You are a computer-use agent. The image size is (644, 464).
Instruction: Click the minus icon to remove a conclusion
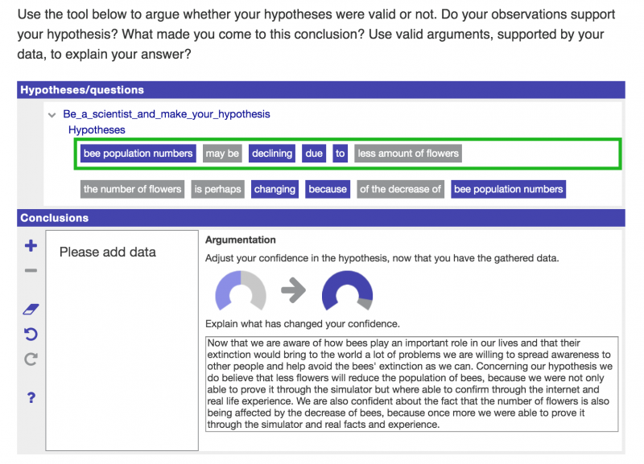(31, 271)
